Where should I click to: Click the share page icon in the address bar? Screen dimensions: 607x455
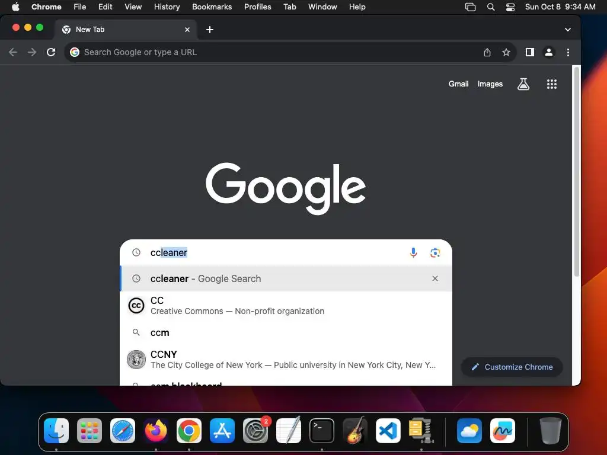pos(487,52)
